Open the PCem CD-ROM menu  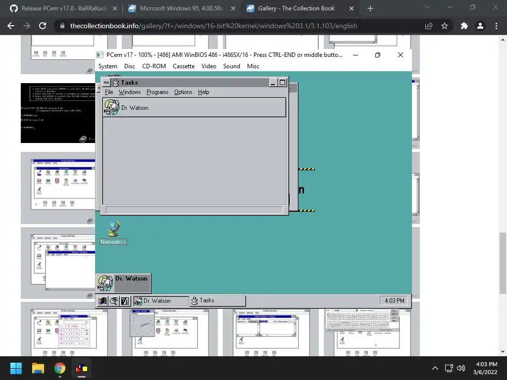(154, 66)
